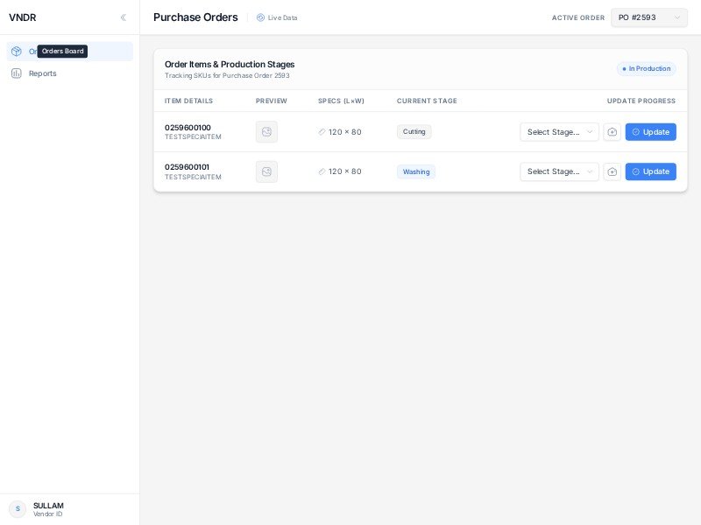Click the In Production status badge
The width and height of the screenshot is (701, 525).
click(x=646, y=68)
